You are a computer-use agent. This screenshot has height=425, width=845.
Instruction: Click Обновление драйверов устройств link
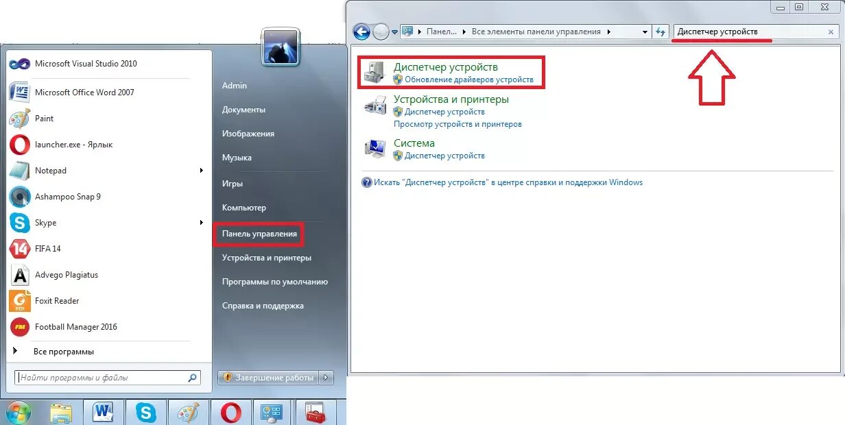[x=469, y=80]
